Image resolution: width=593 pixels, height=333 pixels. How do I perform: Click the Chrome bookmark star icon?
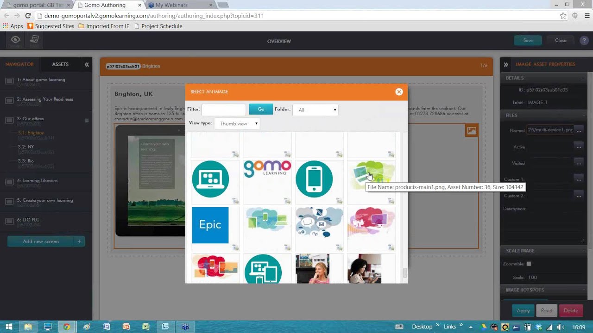[563, 16]
